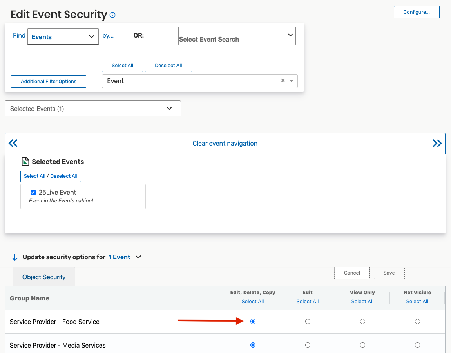Screen dimensions: 451x353
Task: Expand the 1 Event chevron
Action: coord(138,257)
